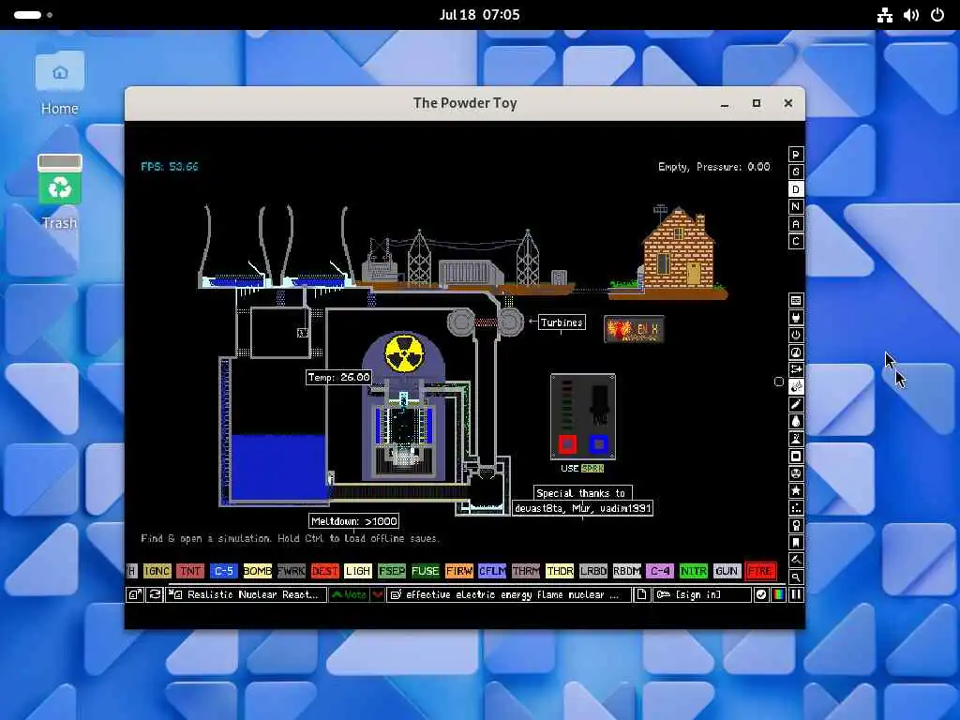Image resolution: width=960 pixels, height=720 pixels.
Task: Open the Favorites bookmark category
Action: point(796,543)
